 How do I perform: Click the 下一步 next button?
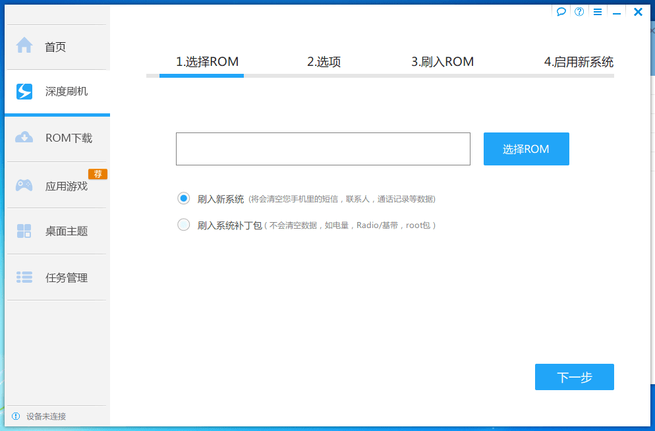pos(575,377)
